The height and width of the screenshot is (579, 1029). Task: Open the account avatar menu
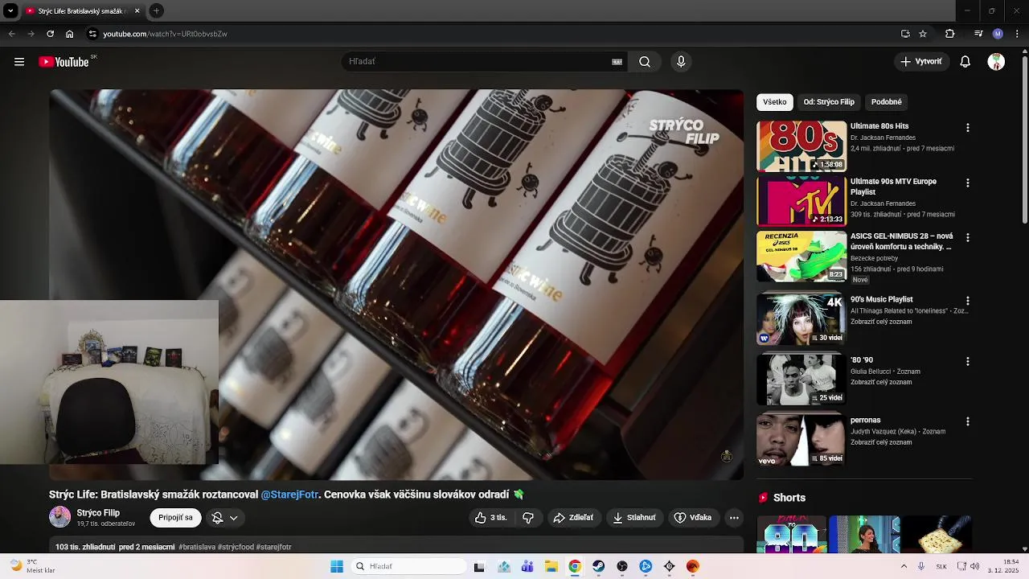pos(996,62)
